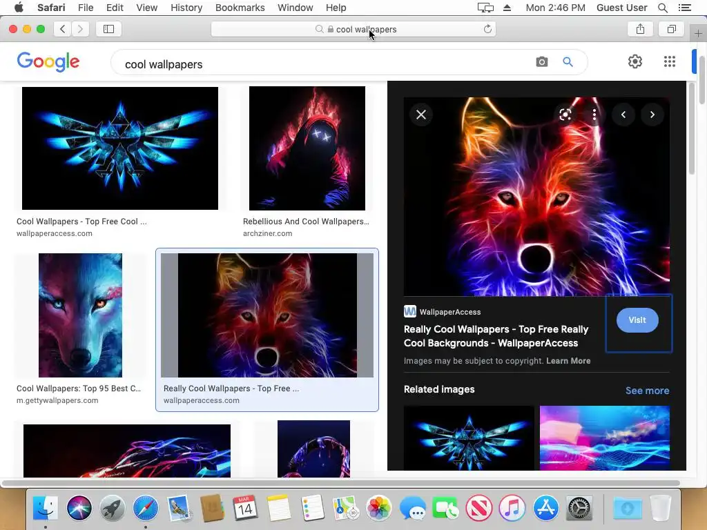Click the large neon wolf preview image
The width and height of the screenshot is (707, 530).
click(x=536, y=197)
